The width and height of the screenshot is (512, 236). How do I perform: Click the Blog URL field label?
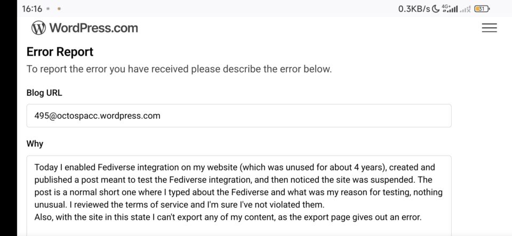point(44,93)
